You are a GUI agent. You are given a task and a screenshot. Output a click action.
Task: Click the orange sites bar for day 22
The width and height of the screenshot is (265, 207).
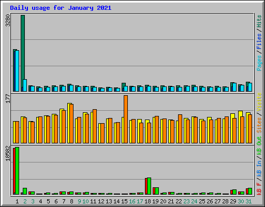click(x=180, y=129)
